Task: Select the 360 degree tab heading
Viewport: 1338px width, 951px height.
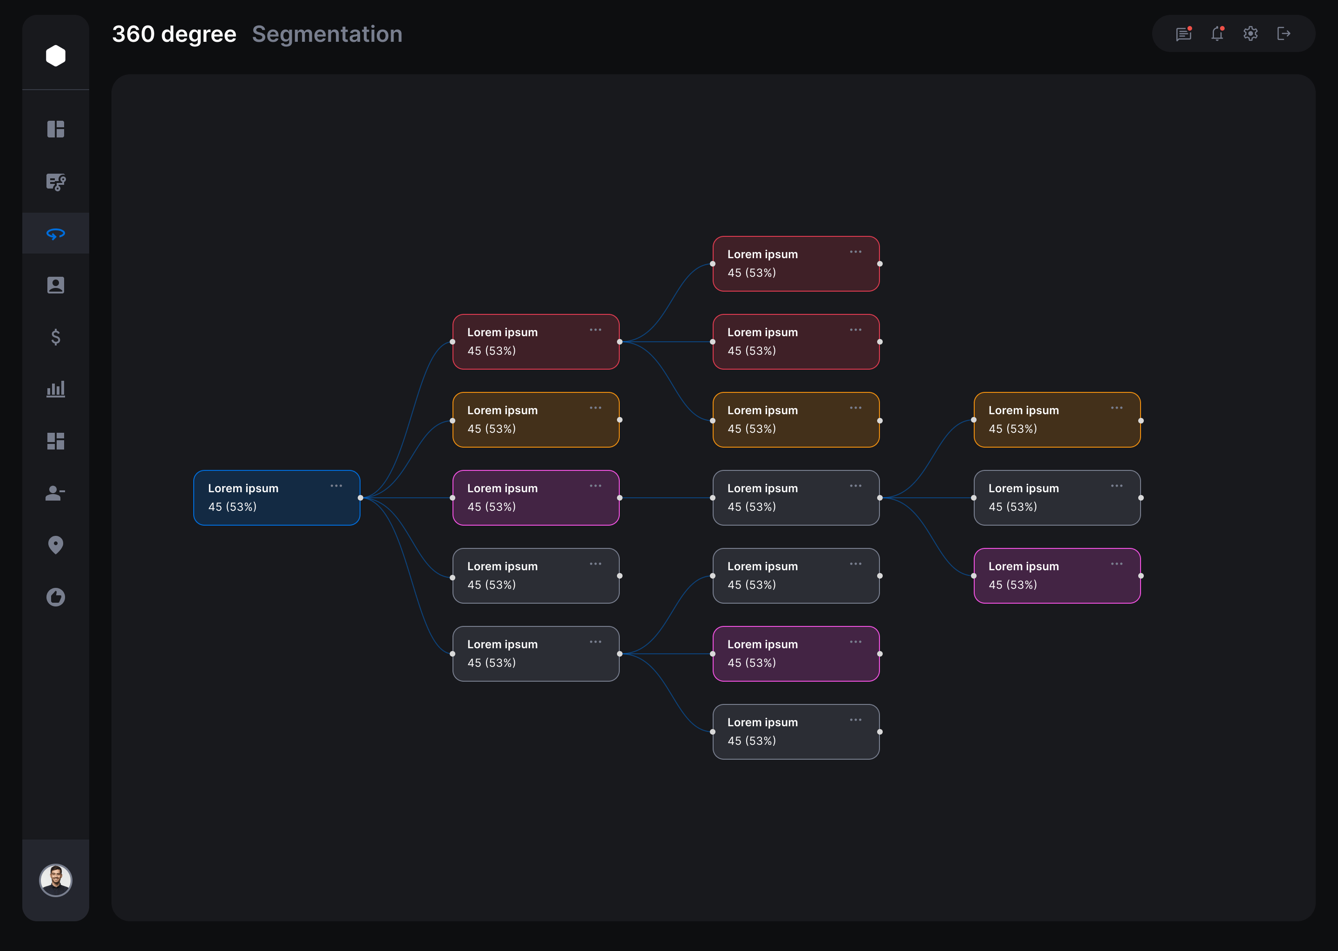Action: pyautogui.click(x=174, y=34)
